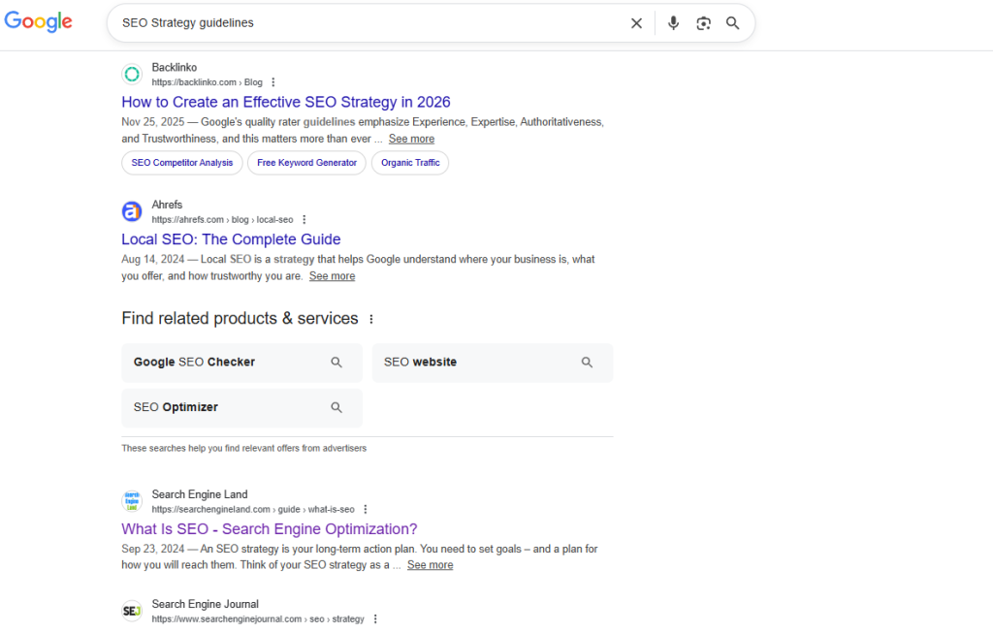Expand See more on Search Engine Land snippet
Image resolution: width=993 pixels, height=633 pixels.
point(430,565)
